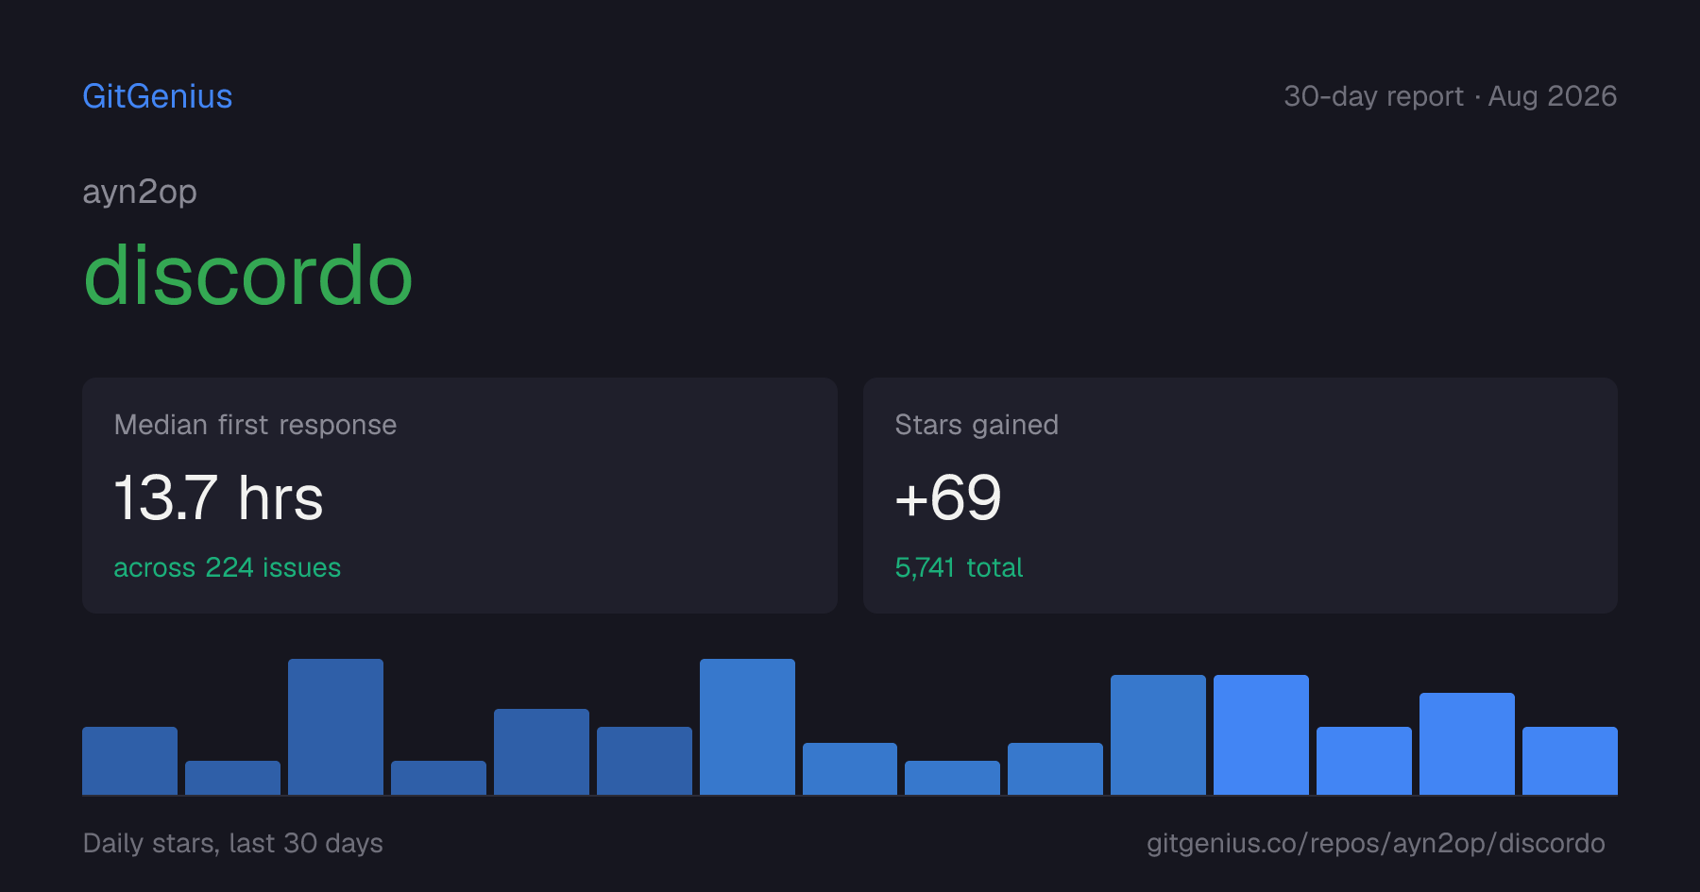Image resolution: width=1700 pixels, height=892 pixels.
Task: Open the GitGenius brand link
Action: pos(158,96)
